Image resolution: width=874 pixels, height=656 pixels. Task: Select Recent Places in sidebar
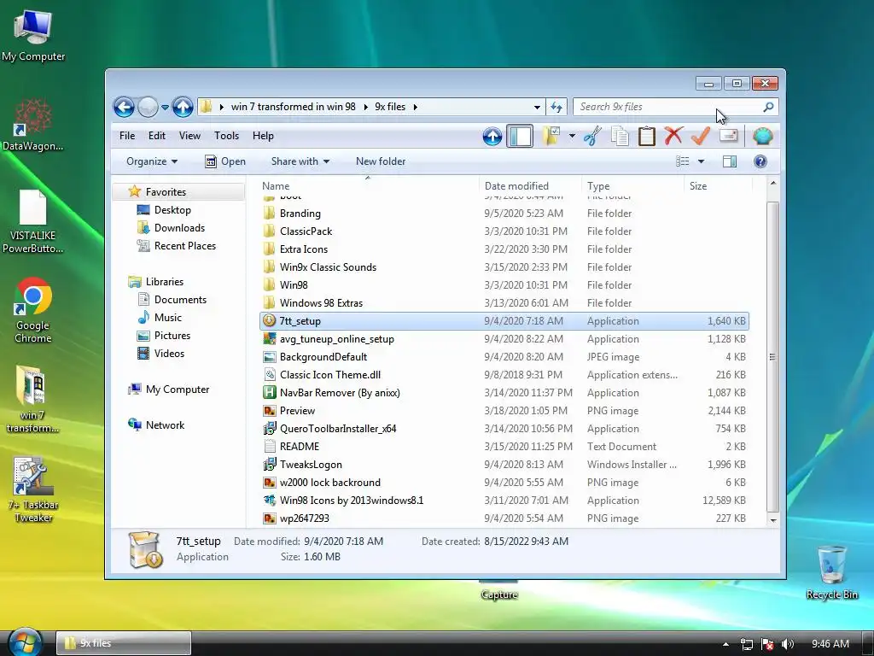pos(176,245)
